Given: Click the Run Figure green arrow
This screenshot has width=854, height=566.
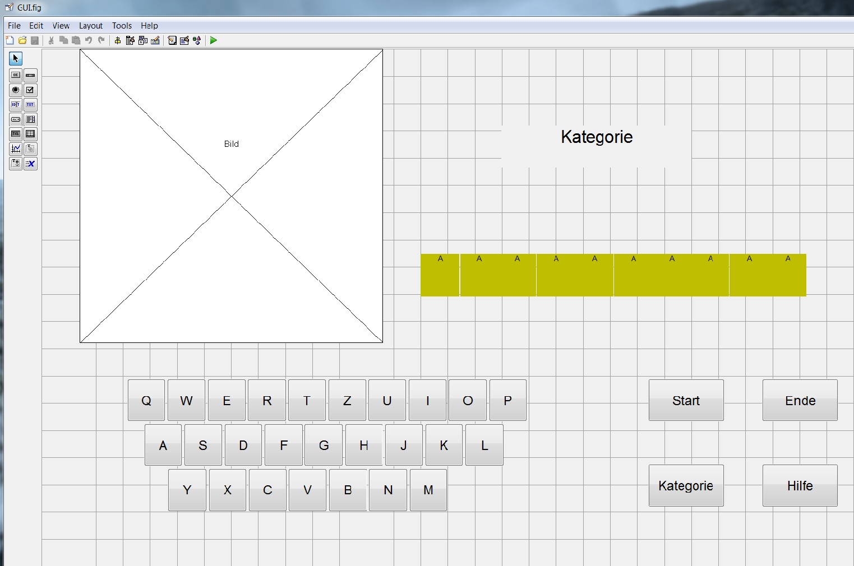Looking at the screenshot, I should pyautogui.click(x=214, y=40).
